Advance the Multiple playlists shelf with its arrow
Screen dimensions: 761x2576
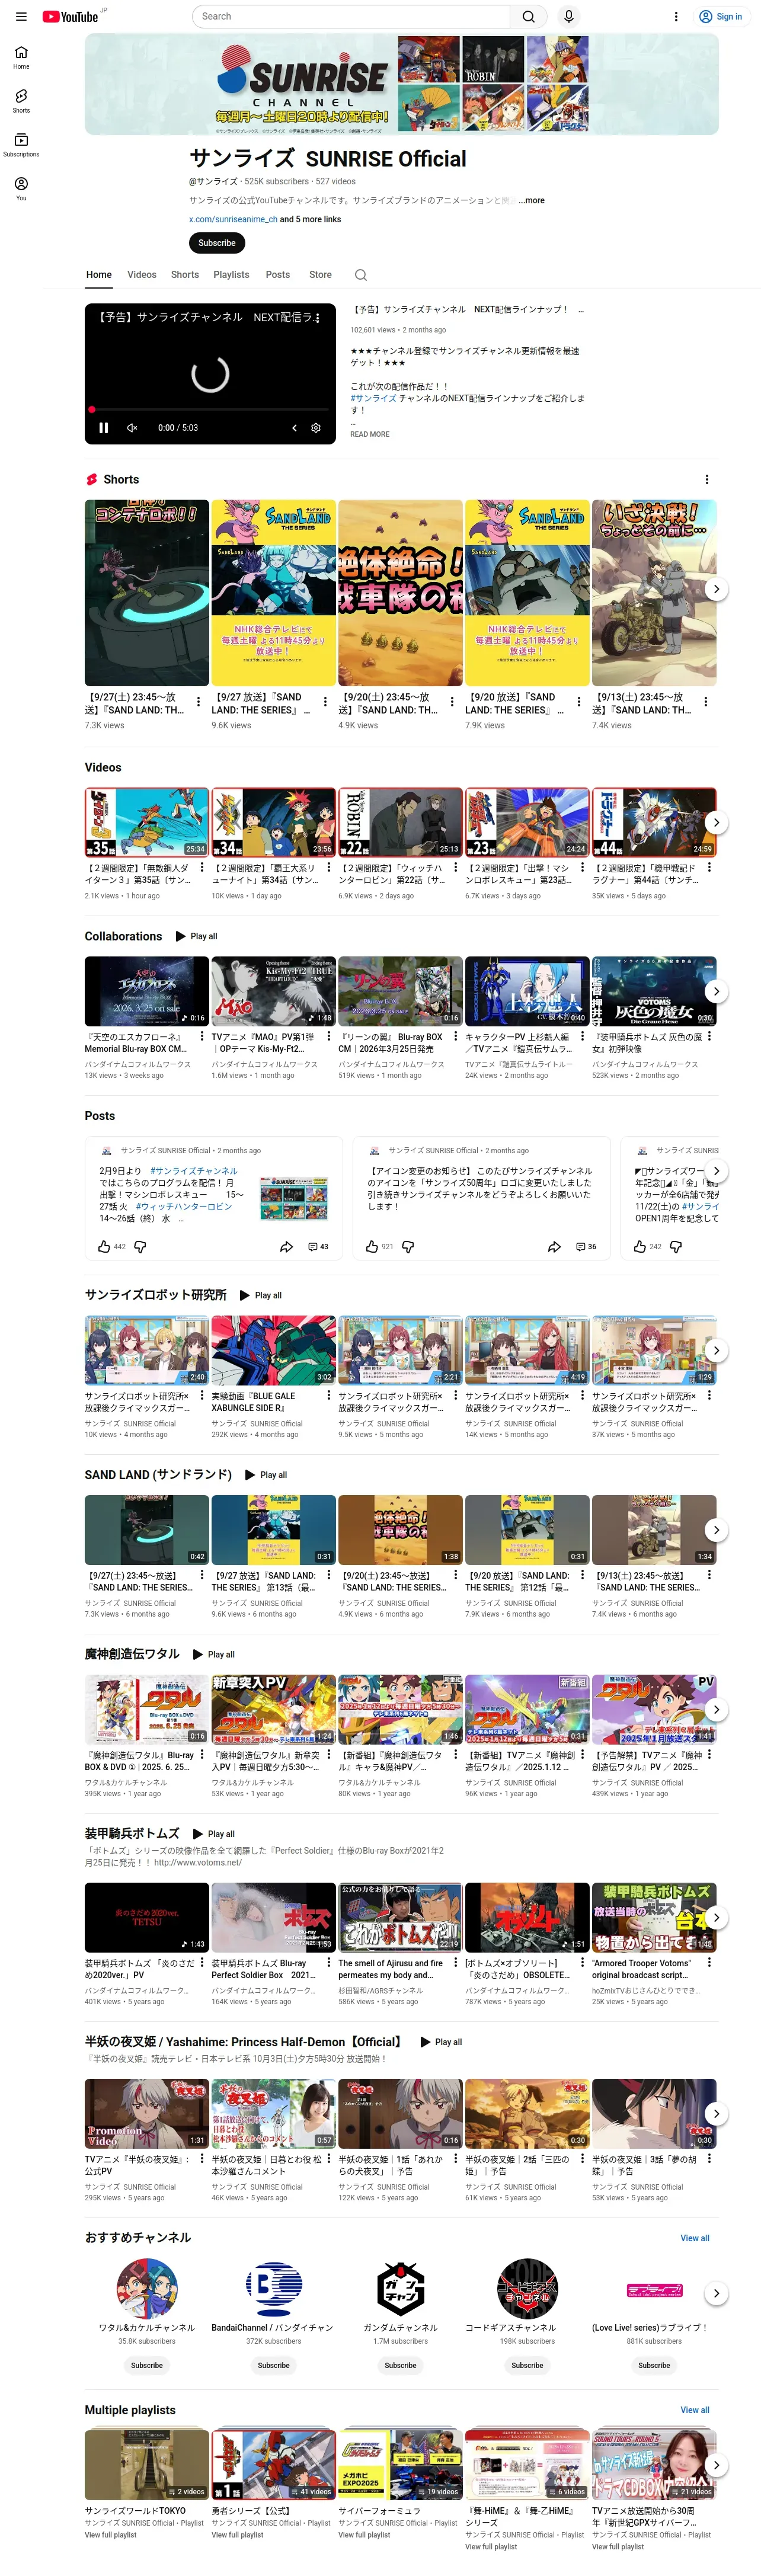pos(716,2465)
